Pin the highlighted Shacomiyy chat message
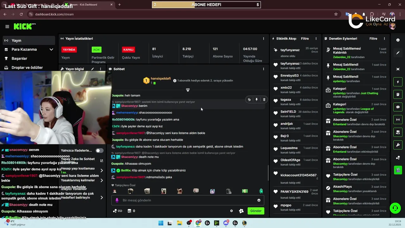 (x=257, y=99)
